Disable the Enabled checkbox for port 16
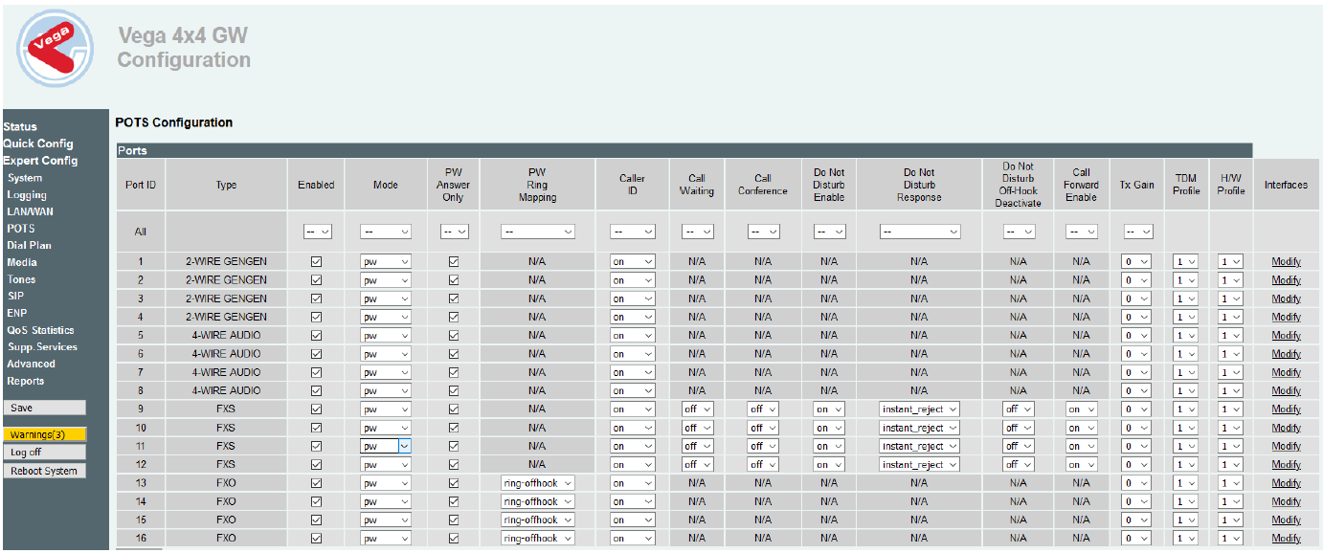This screenshot has width=1323, height=553. point(316,539)
